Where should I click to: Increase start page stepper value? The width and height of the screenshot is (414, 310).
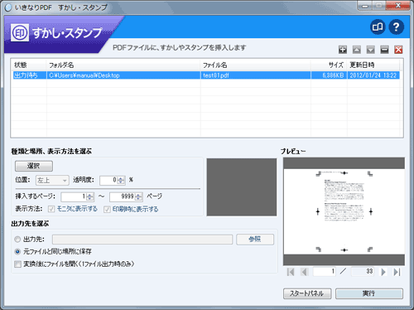(x=90, y=195)
